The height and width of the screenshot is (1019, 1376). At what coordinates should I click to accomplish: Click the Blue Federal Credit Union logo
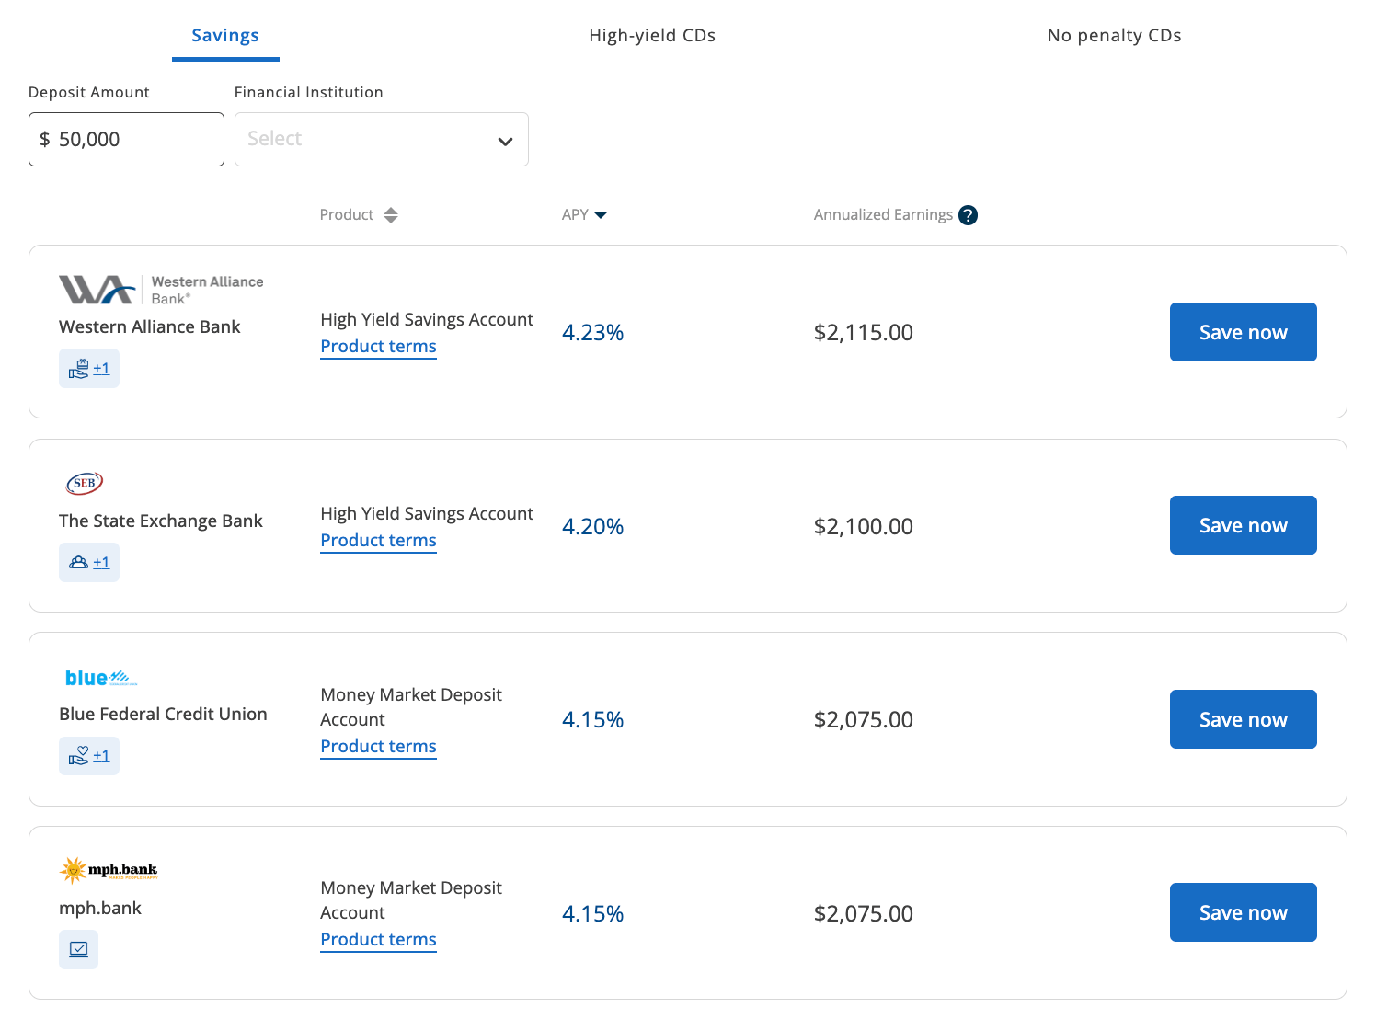[x=101, y=679]
